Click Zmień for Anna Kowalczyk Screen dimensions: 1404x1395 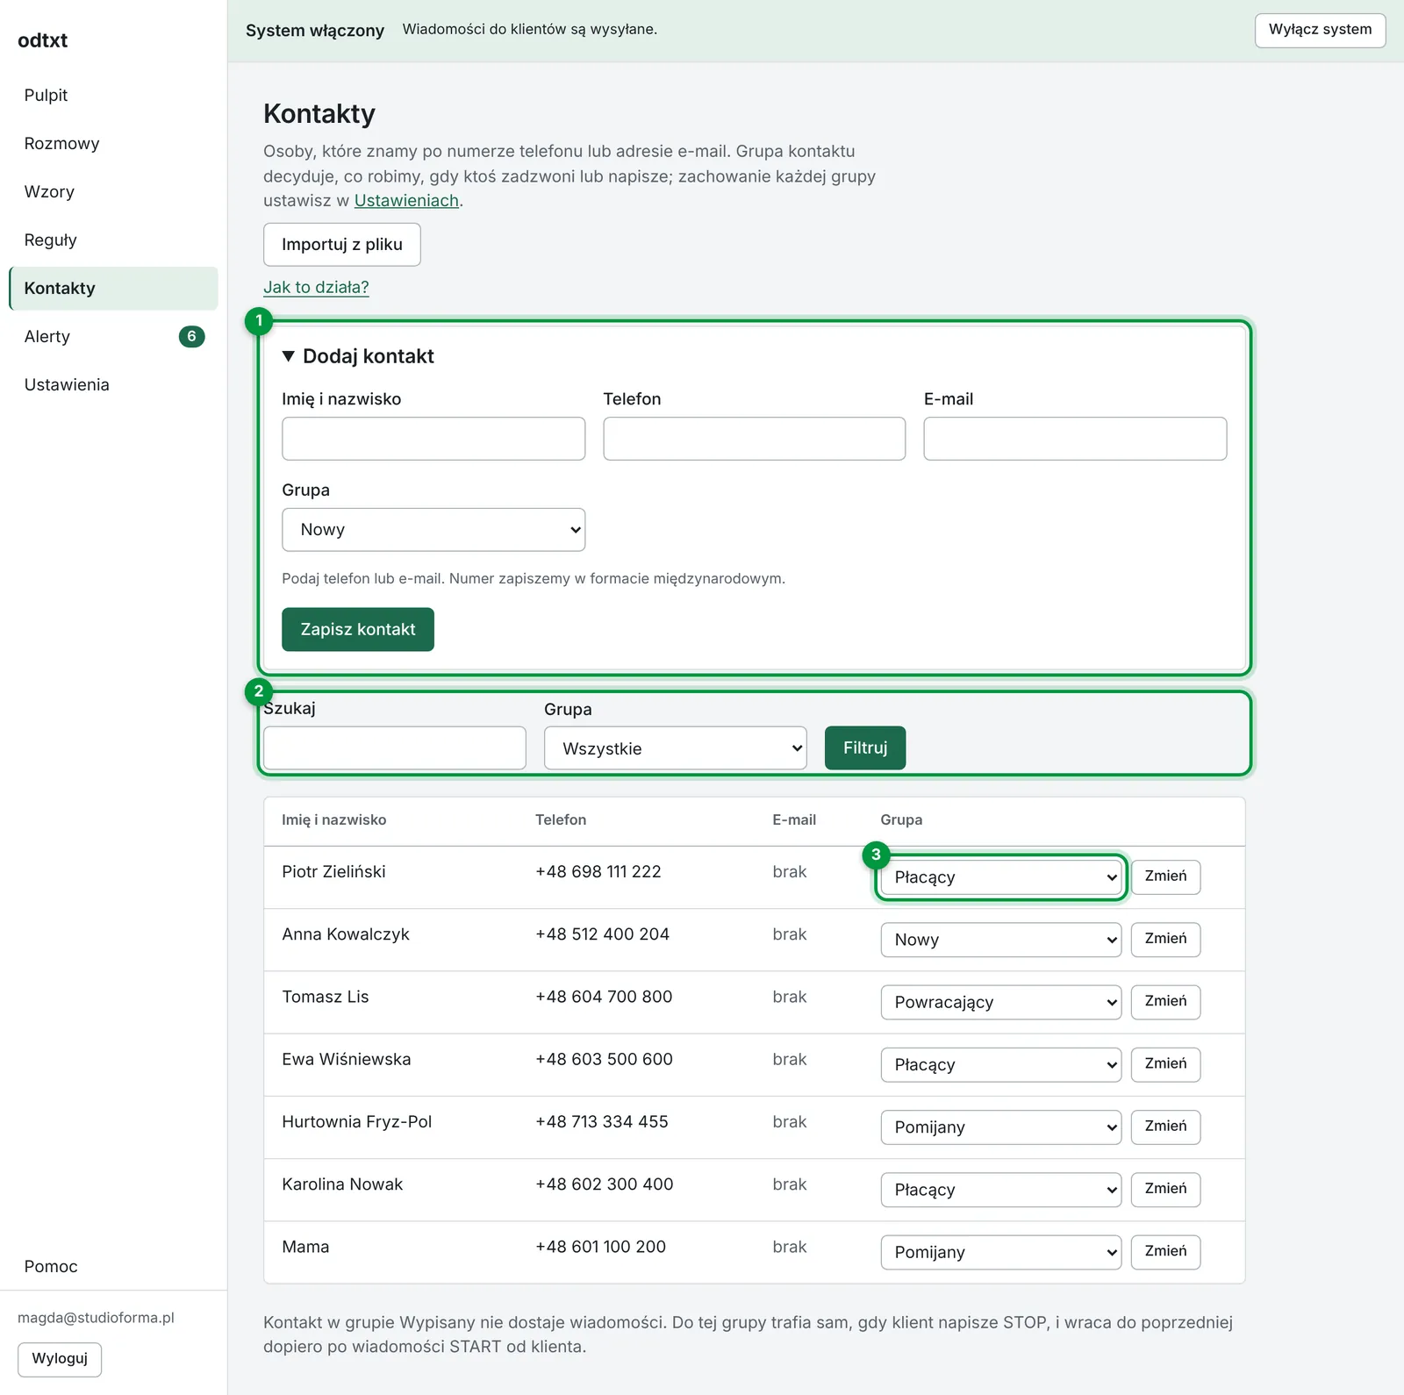[x=1165, y=940]
